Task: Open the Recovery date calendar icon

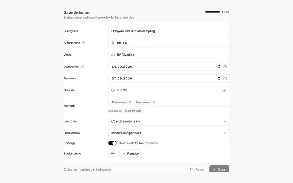Action: pyautogui.click(x=225, y=78)
